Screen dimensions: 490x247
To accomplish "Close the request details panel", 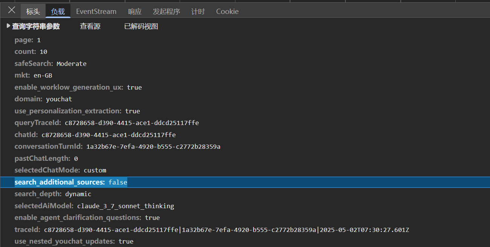I will click(x=12, y=10).
